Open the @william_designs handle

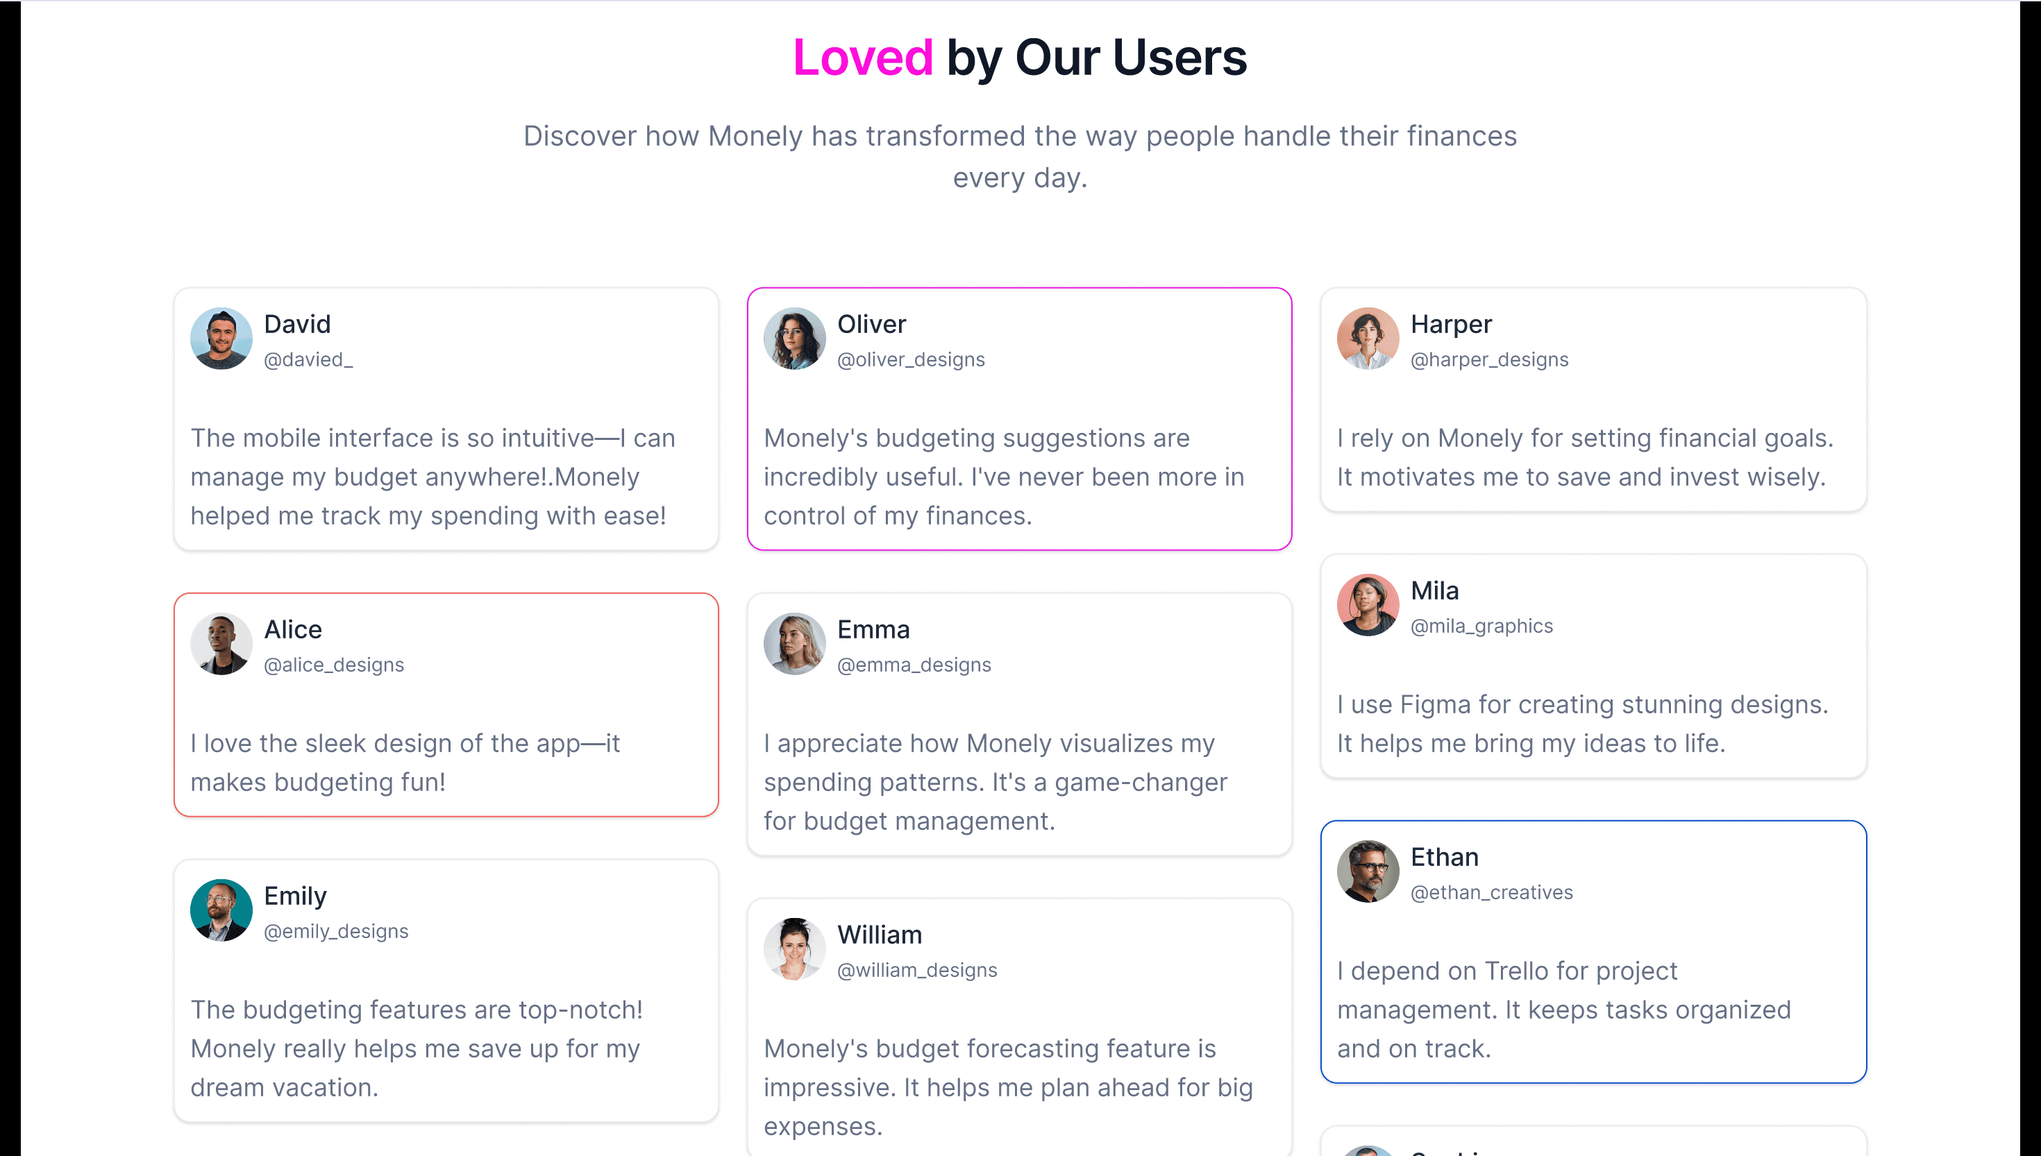(917, 970)
